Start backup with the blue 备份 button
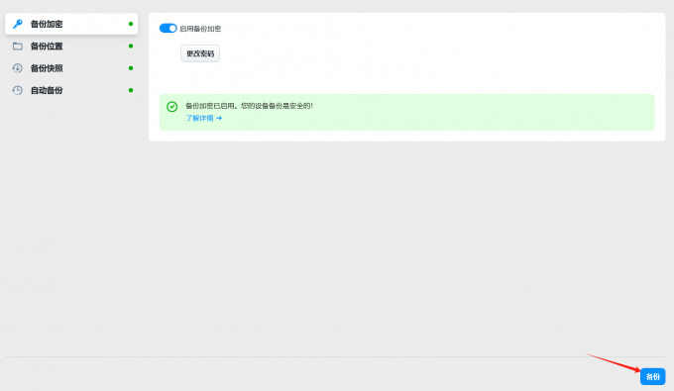The width and height of the screenshot is (674, 391). (x=652, y=376)
